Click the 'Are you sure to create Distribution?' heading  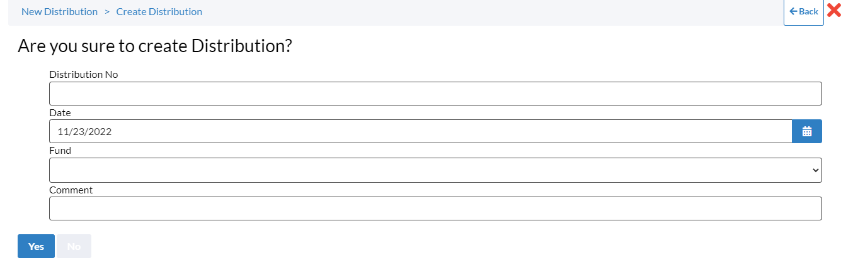pyautogui.click(x=155, y=46)
